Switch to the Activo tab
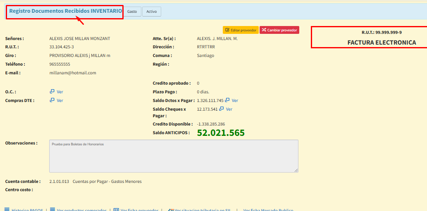 [151, 12]
